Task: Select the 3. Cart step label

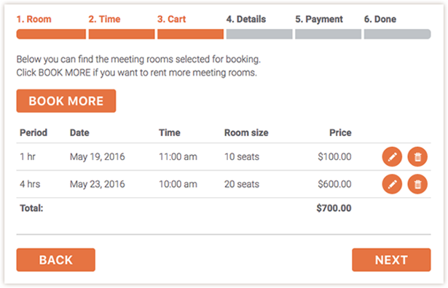Action: coord(171,20)
